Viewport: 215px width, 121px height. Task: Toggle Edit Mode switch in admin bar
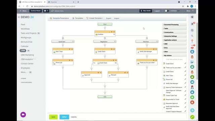(x=167, y=11)
